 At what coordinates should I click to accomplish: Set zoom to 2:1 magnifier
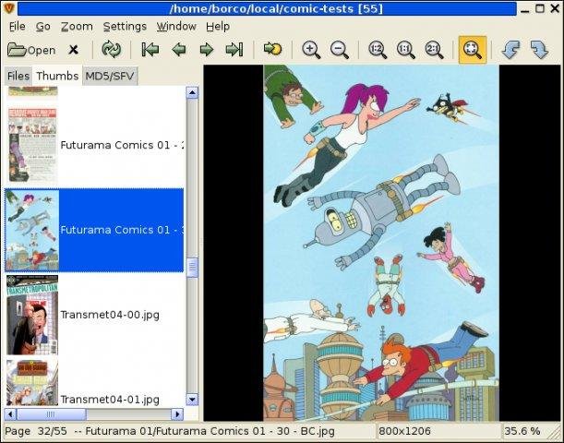click(434, 50)
